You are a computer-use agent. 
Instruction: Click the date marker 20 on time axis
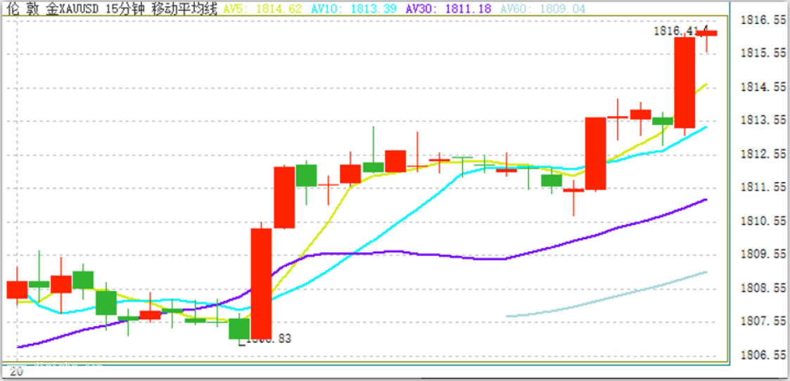point(16,371)
